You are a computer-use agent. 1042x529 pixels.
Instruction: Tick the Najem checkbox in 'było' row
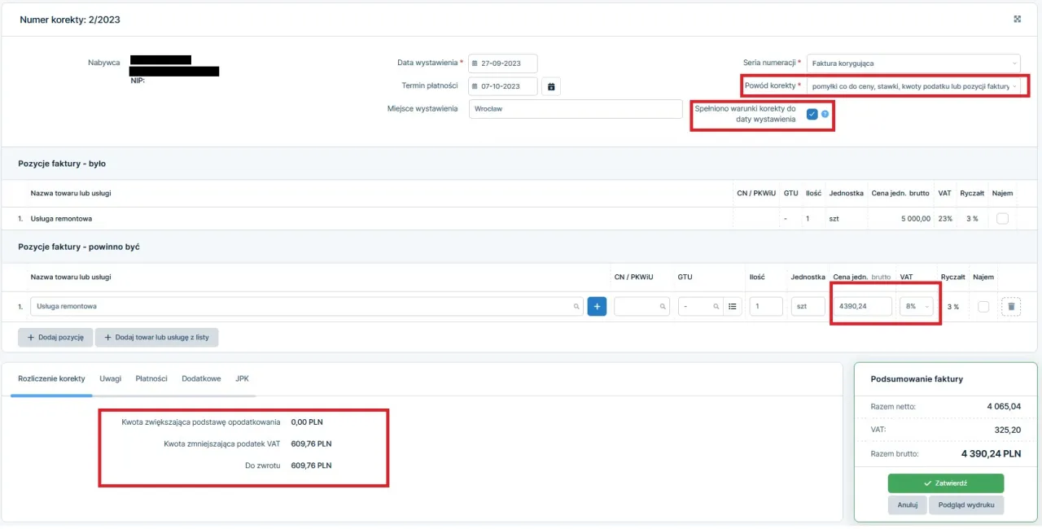1001,218
